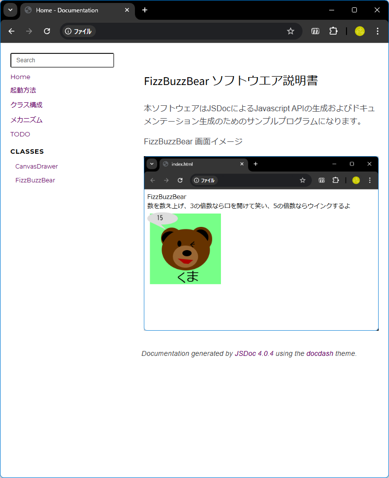Expand the tab search dropdown arrow
The height and width of the screenshot is (478, 389).
tap(10, 10)
